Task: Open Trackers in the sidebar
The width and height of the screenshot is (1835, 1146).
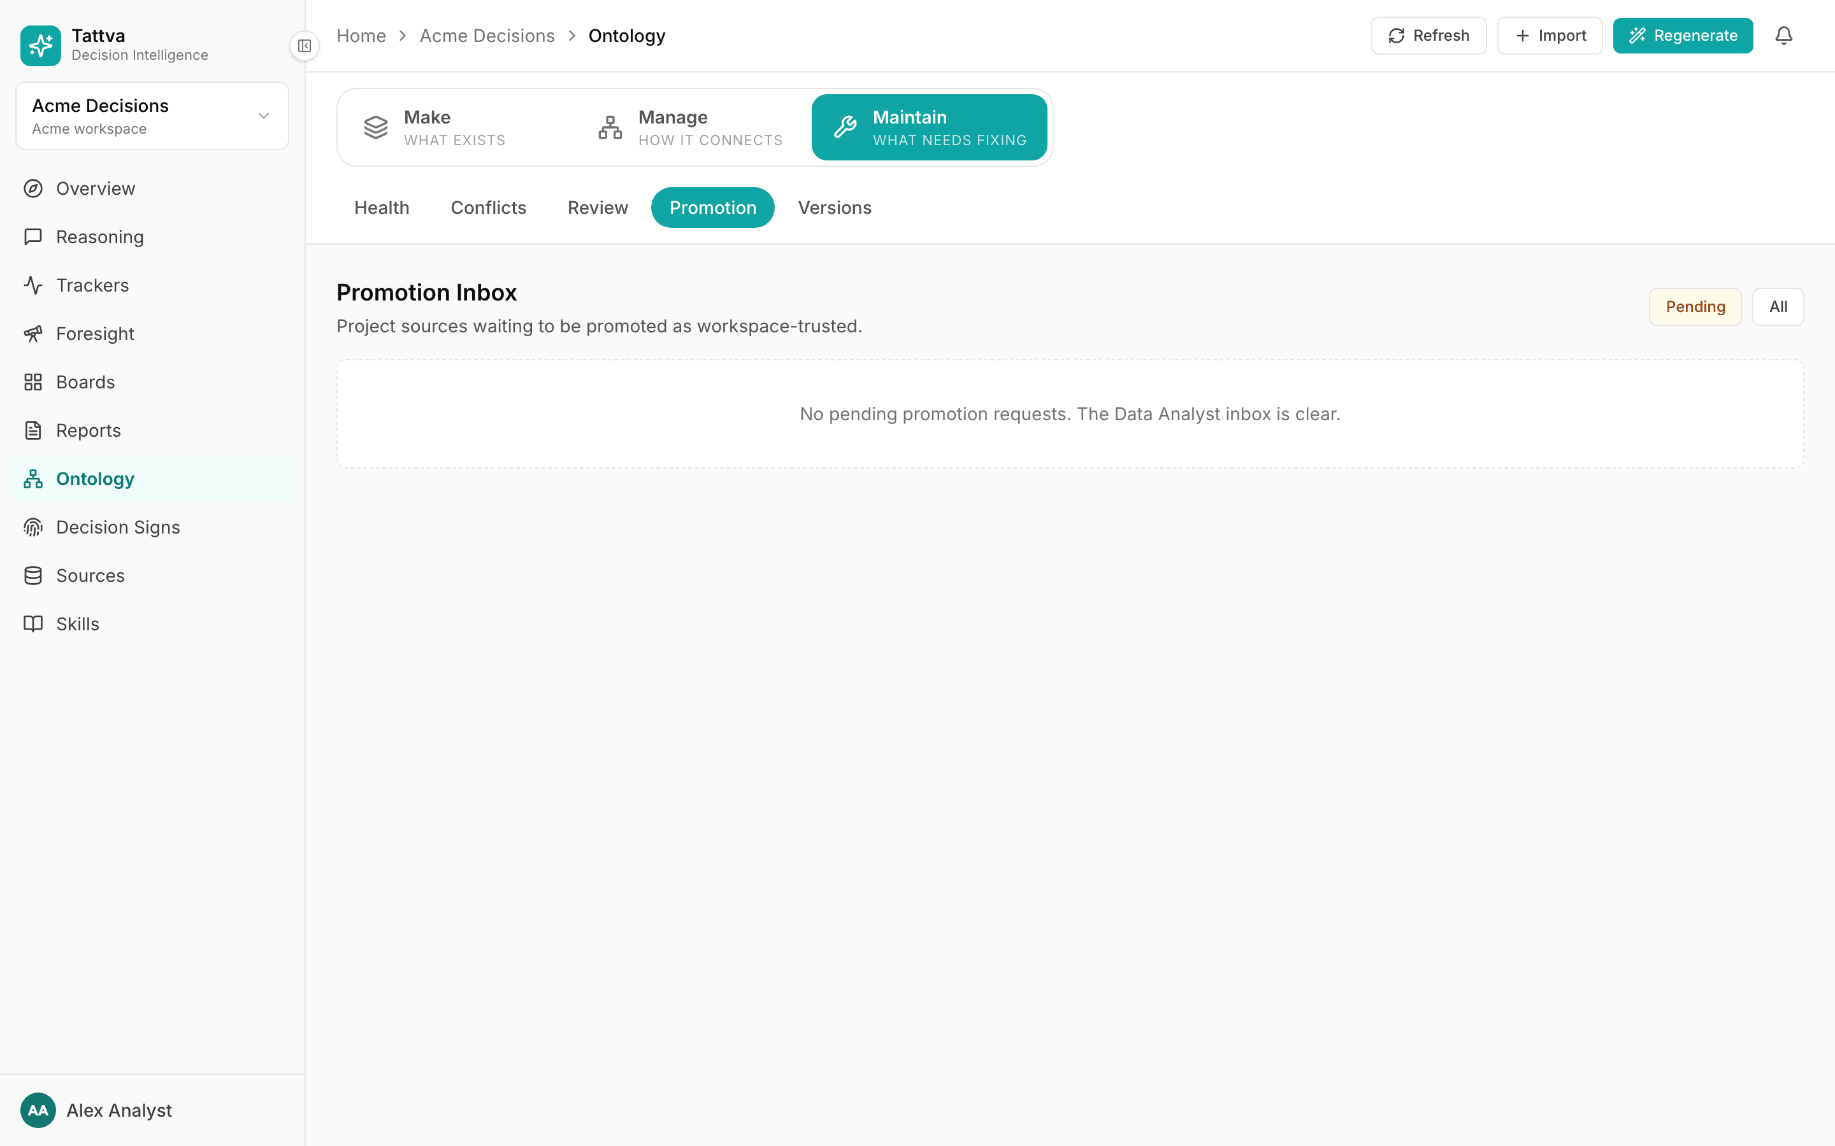Action: click(x=152, y=285)
